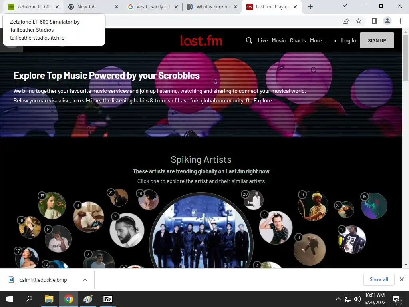This screenshot has height=307, width=409.
Task: Bookmark this page with star icon
Action: pyautogui.click(x=359, y=21)
